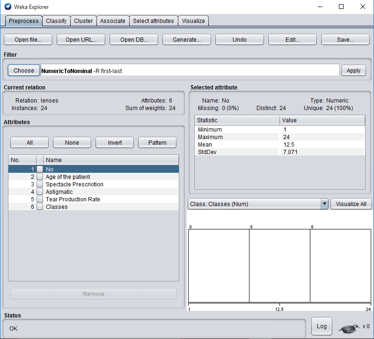The width and height of the screenshot is (374, 339).
Task: Tick the Astigmatic attribute checkbox
Action: click(40, 192)
